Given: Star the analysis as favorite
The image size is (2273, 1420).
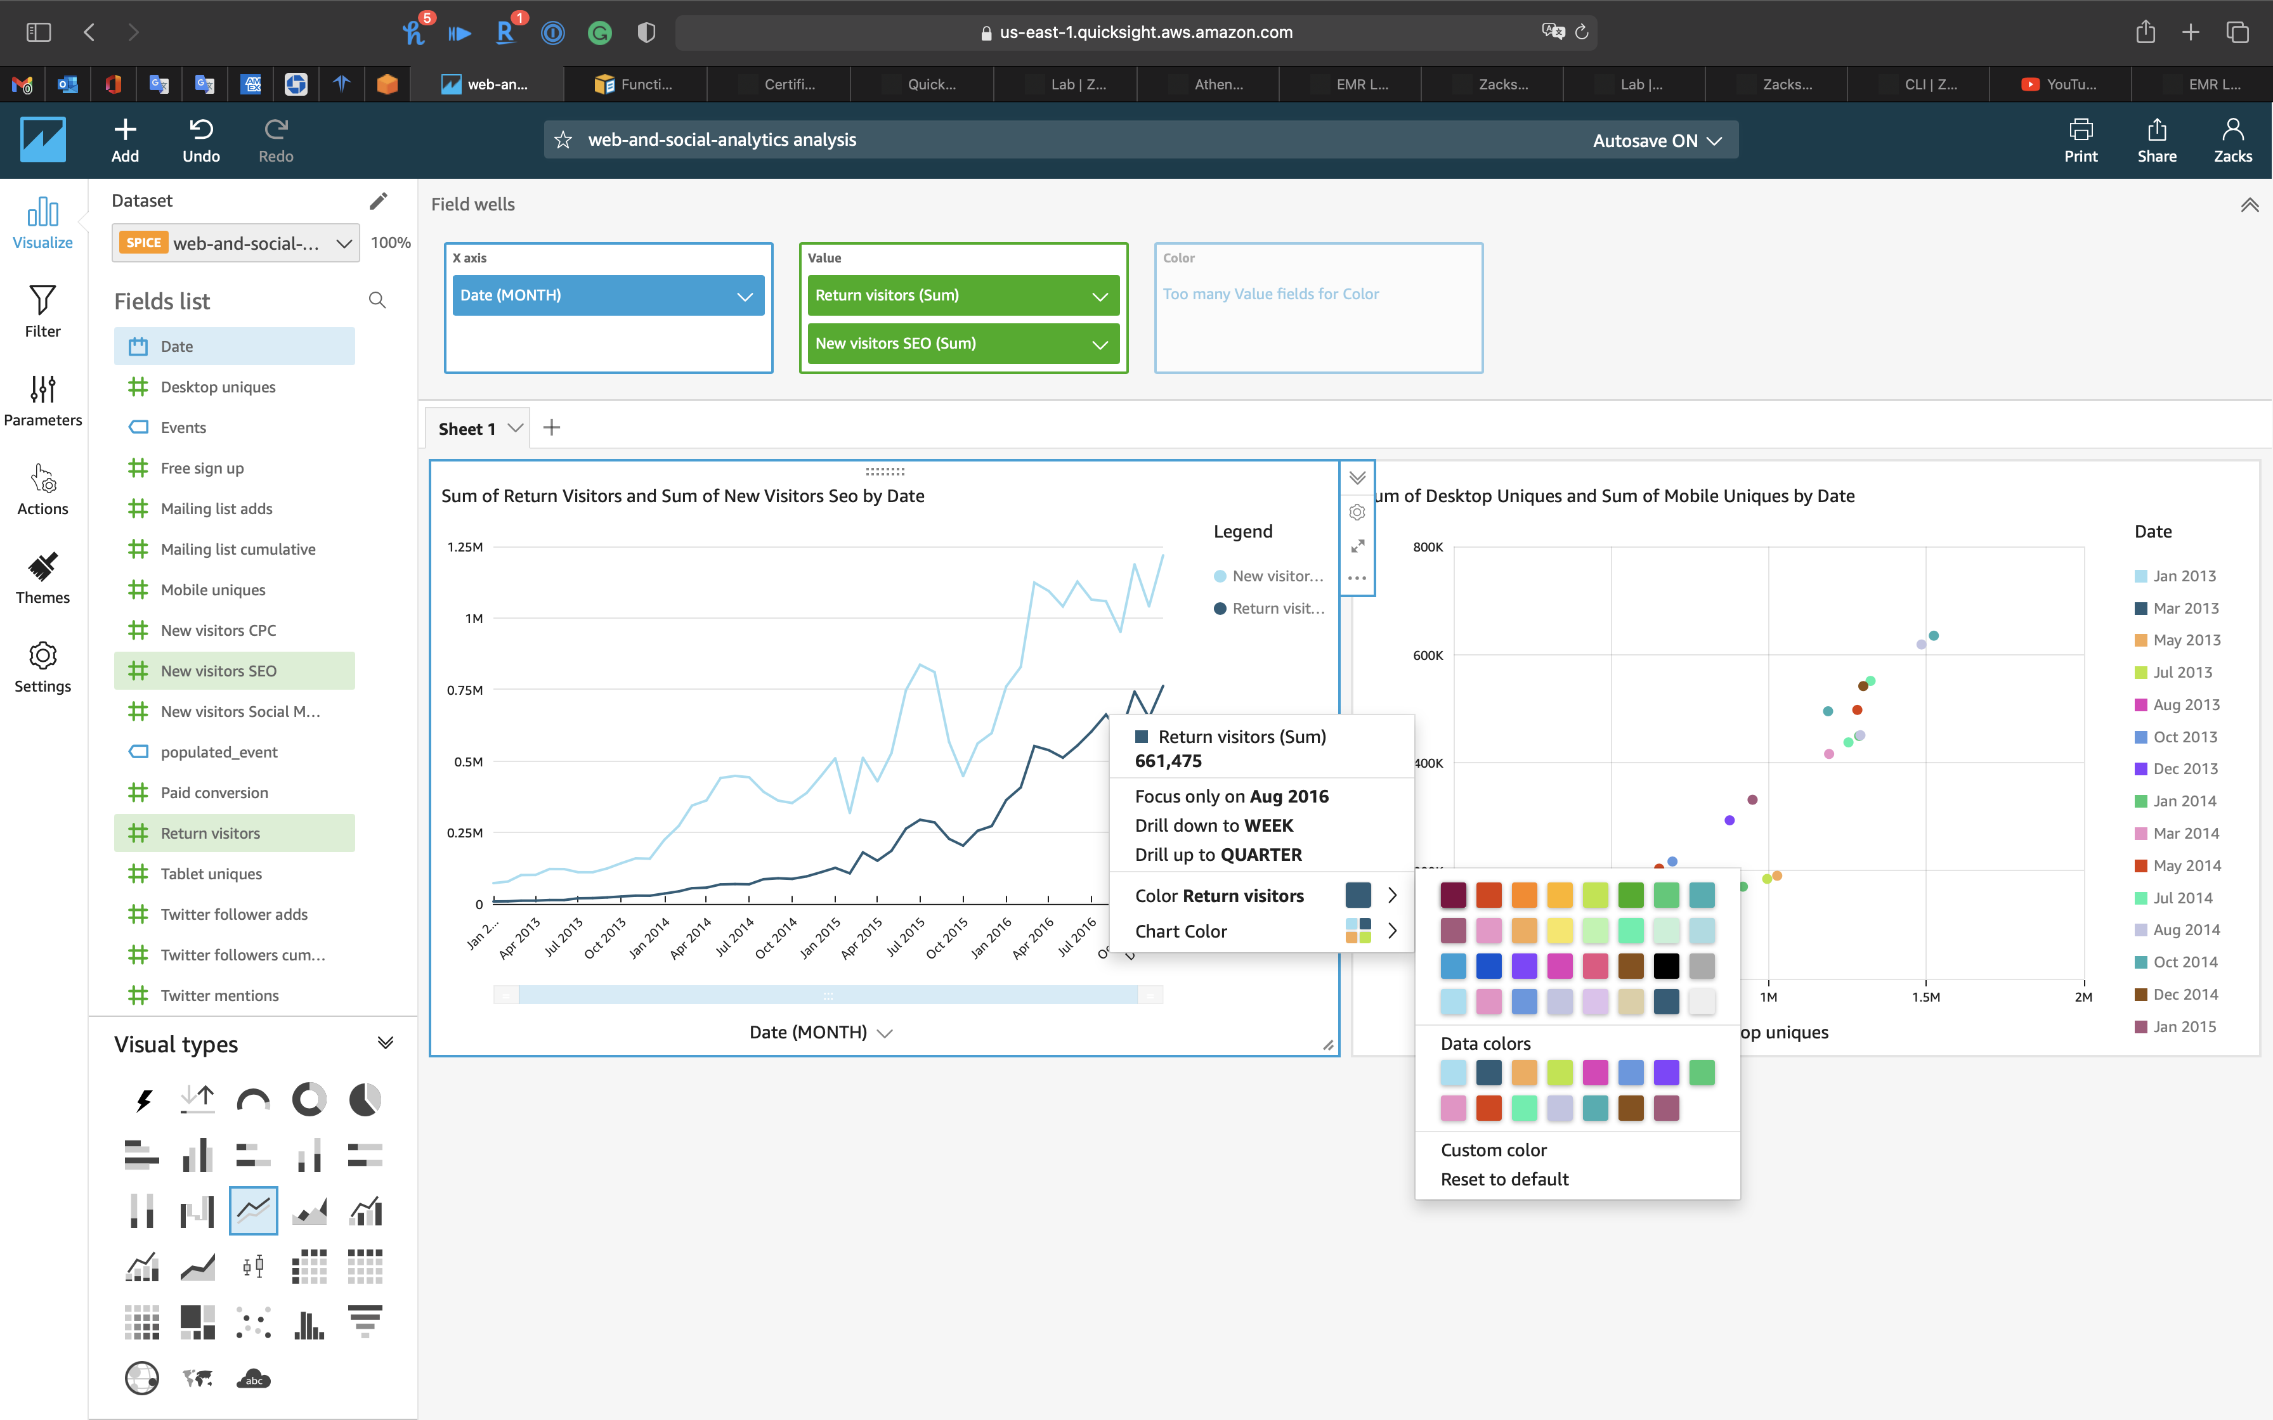Looking at the screenshot, I should click(x=563, y=140).
